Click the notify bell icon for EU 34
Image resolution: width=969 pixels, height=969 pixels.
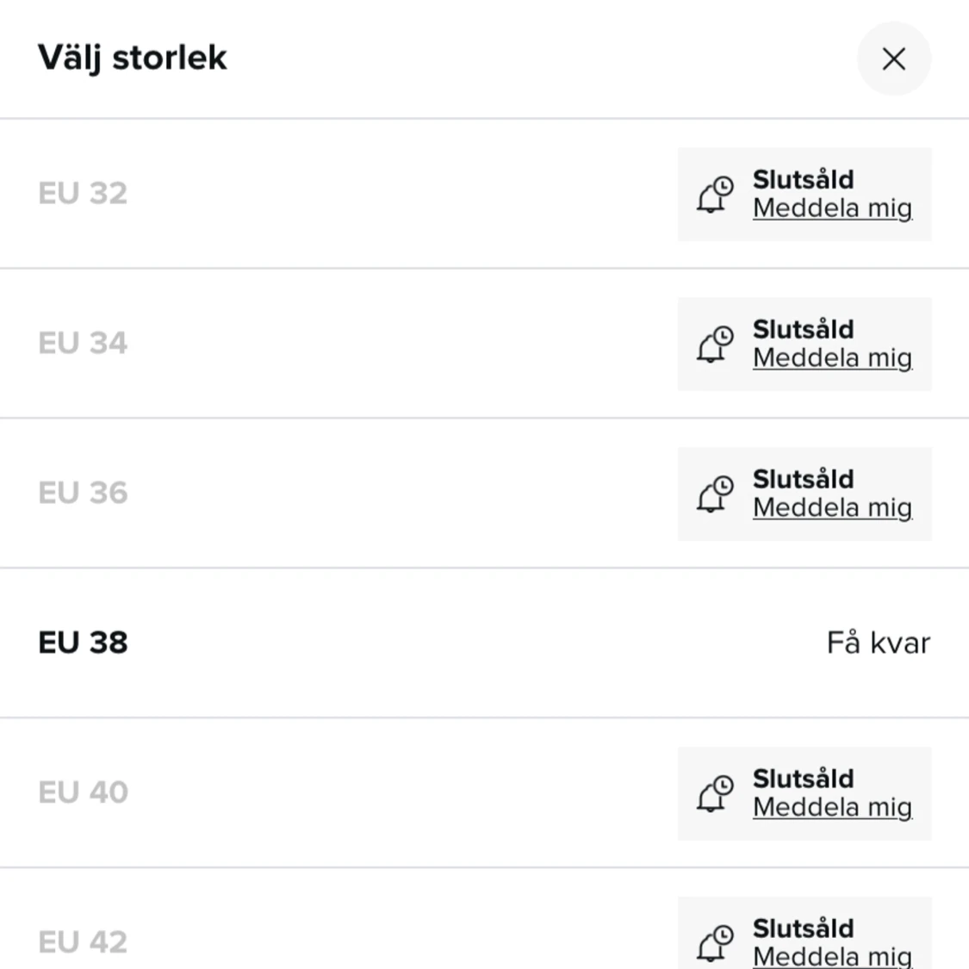[x=715, y=345]
